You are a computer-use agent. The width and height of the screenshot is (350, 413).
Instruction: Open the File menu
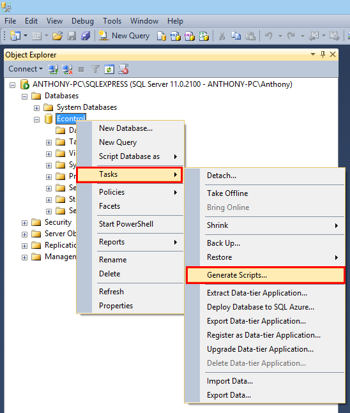(x=10, y=21)
